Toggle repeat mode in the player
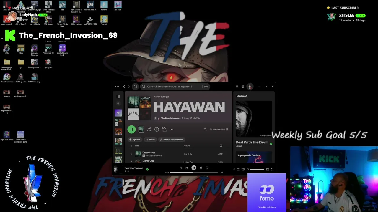 [207, 168]
